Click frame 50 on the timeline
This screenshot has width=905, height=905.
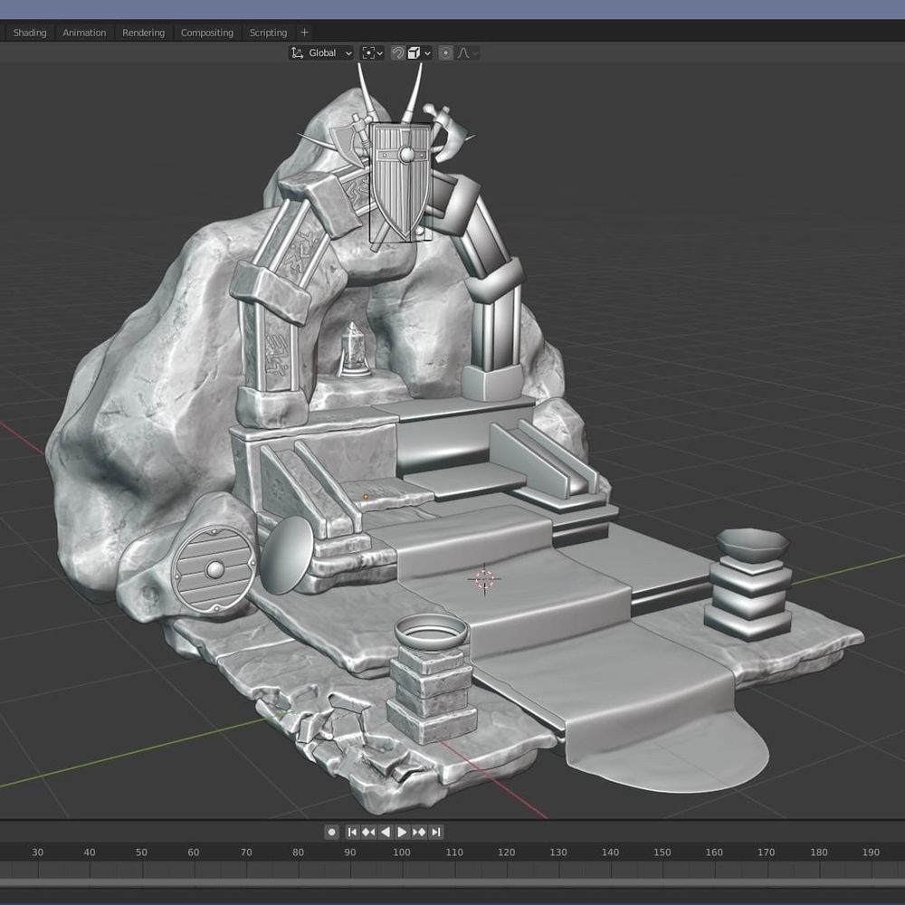pyautogui.click(x=141, y=852)
